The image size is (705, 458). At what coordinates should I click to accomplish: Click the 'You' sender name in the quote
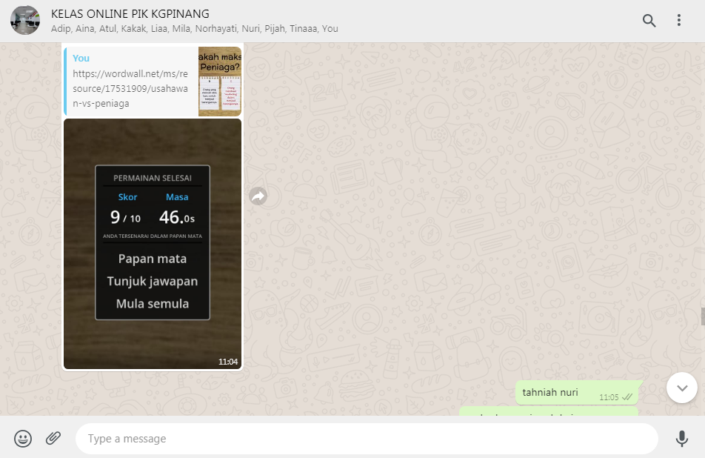tap(81, 58)
